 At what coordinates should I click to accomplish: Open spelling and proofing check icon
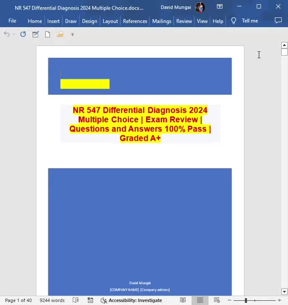point(76,300)
